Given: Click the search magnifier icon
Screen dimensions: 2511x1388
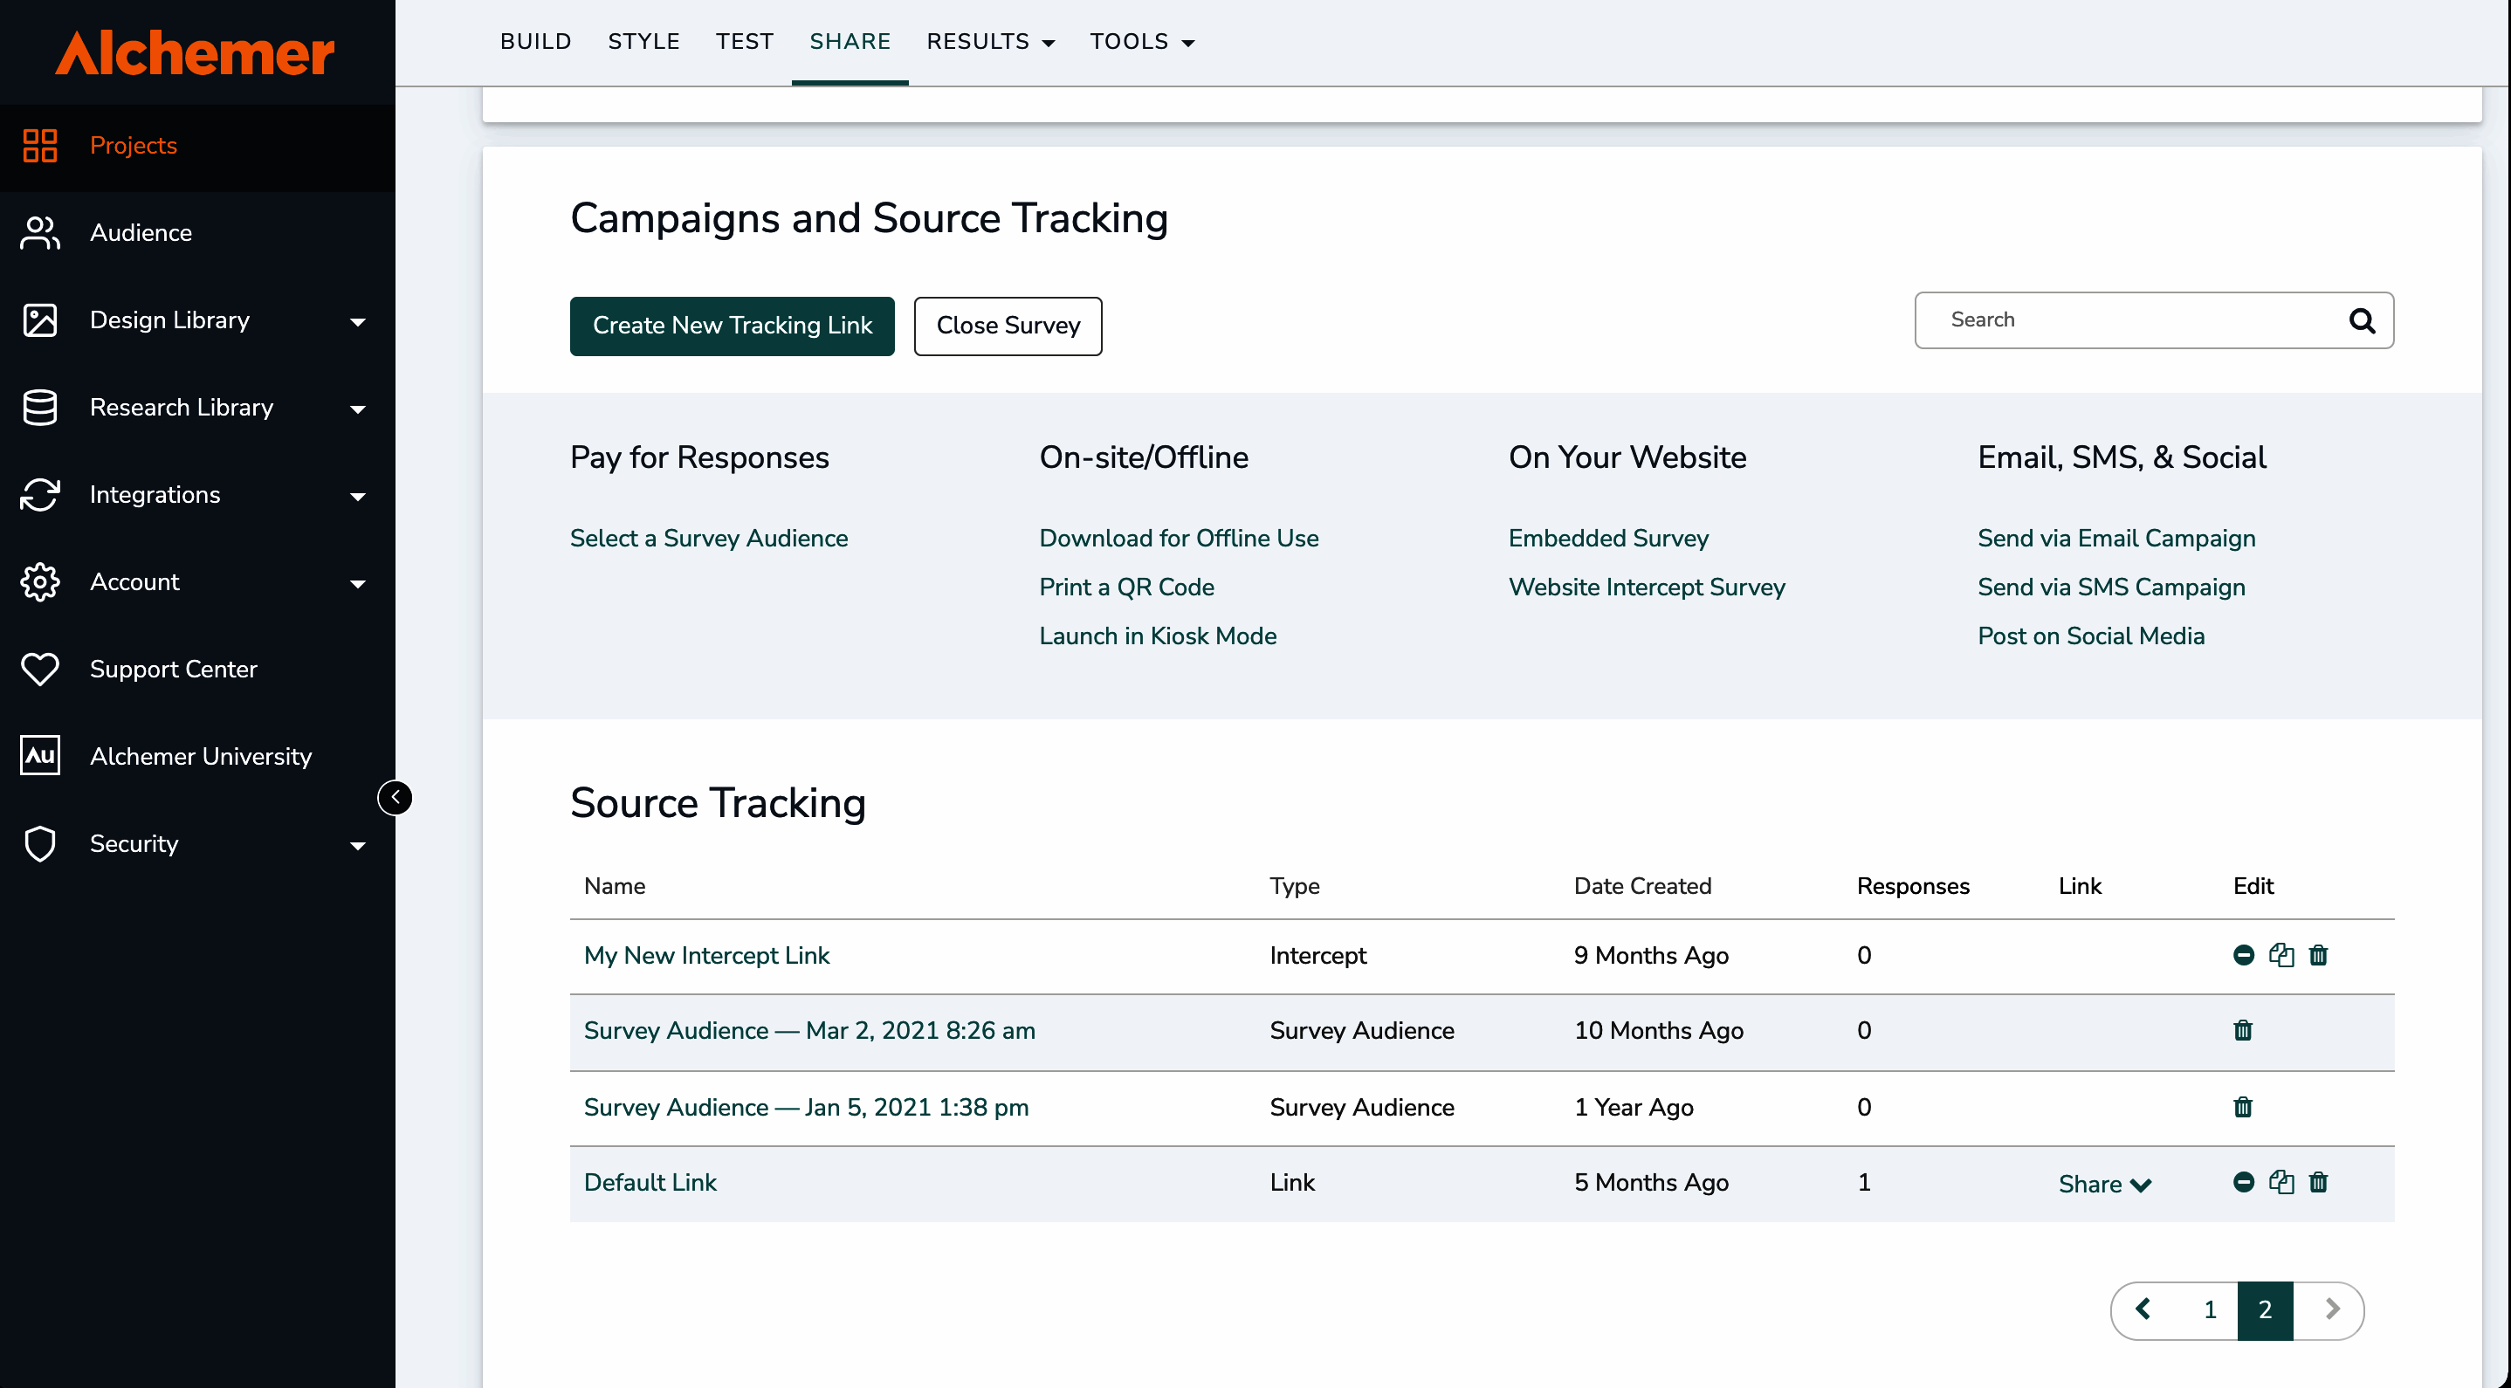Looking at the screenshot, I should click(x=2361, y=320).
